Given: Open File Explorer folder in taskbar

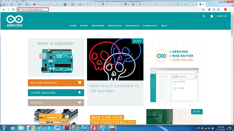Looking at the screenshot, I should [x=21, y=128].
